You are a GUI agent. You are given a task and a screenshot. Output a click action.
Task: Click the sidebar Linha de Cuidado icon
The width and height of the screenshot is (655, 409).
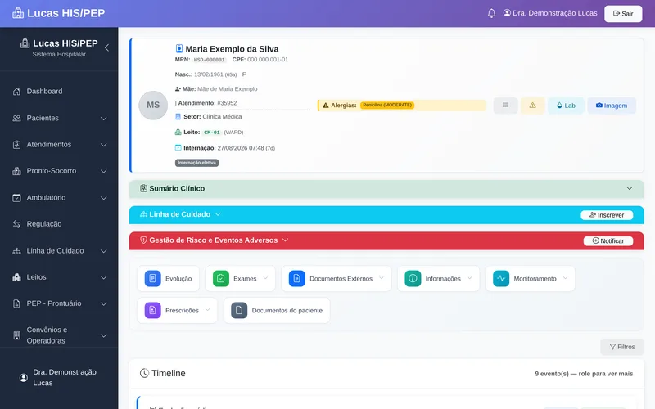click(16, 251)
